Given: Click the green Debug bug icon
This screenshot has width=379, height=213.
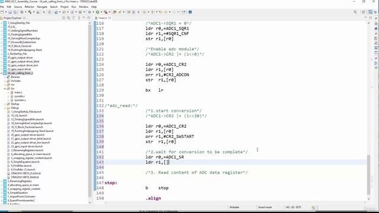Looking at the screenshot, I should tap(89, 12).
